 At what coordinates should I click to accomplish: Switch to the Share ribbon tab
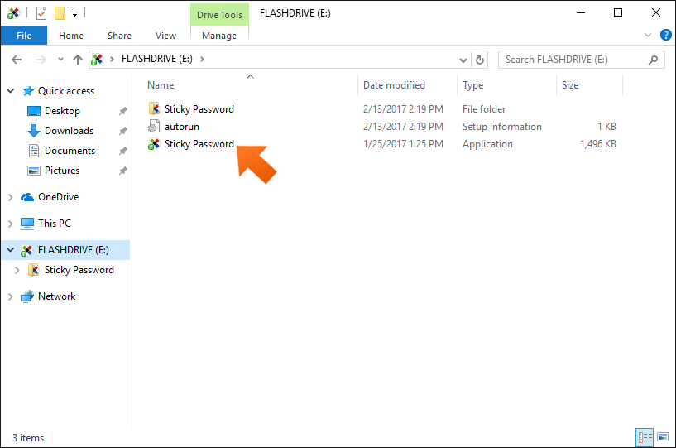pos(119,36)
